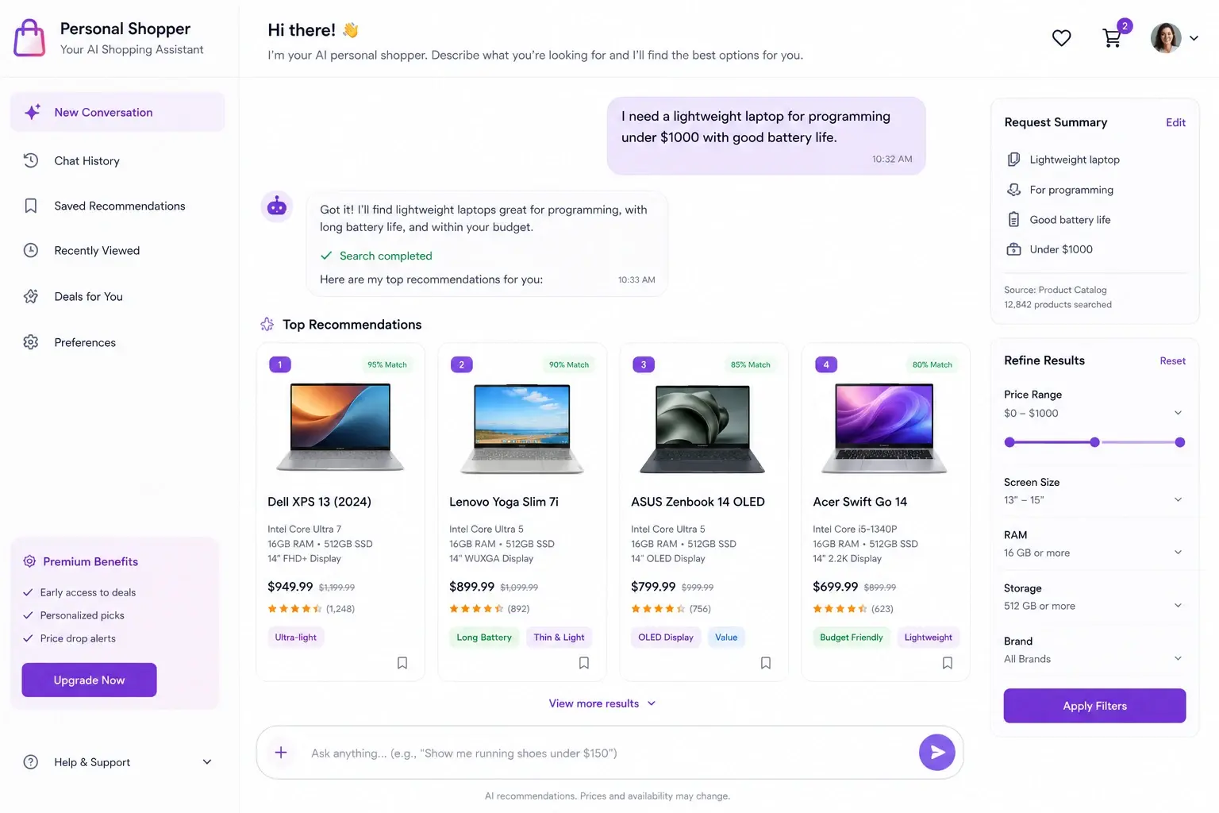The image size is (1219, 813).
Task: Click the right price slider handle
Action: coord(1180,442)
